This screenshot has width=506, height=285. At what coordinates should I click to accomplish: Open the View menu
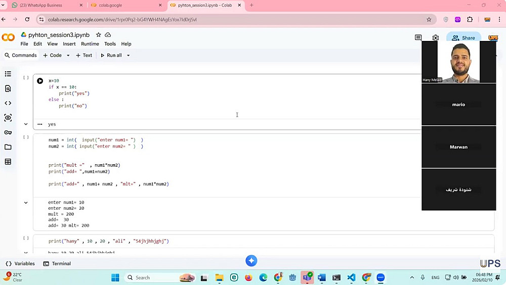pyautogui.click(x=52, y=44)
